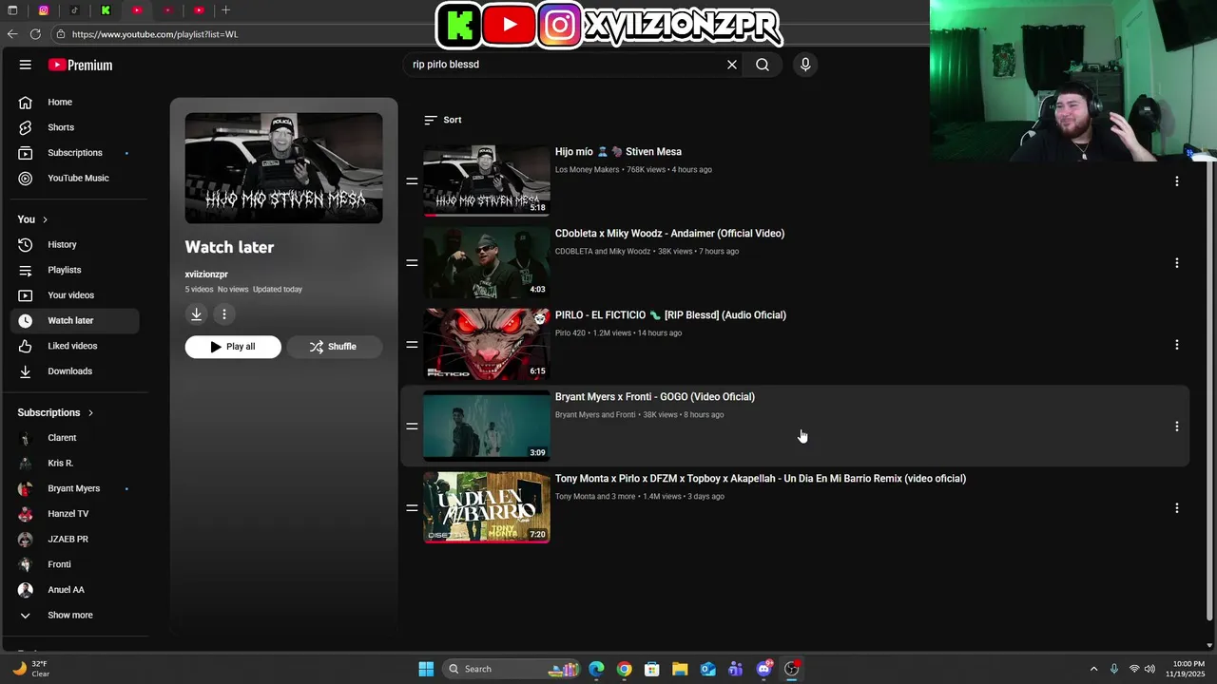Clear the search box with the X icon

point(732,65)
